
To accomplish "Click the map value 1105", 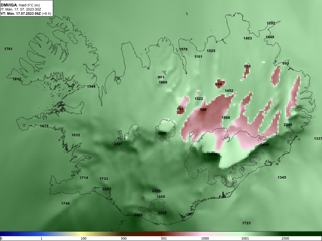I will click(121, 139).
